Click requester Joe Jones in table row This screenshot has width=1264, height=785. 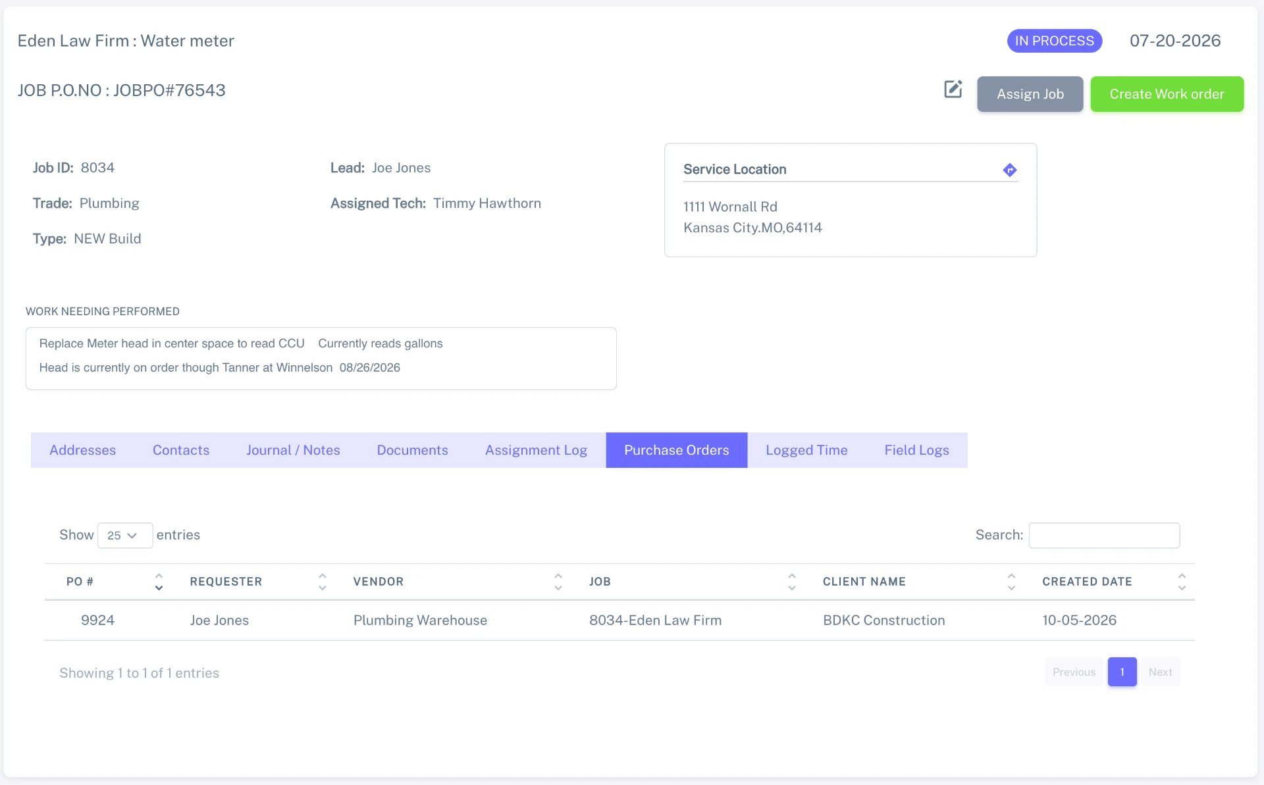click(x=219, y=620)
